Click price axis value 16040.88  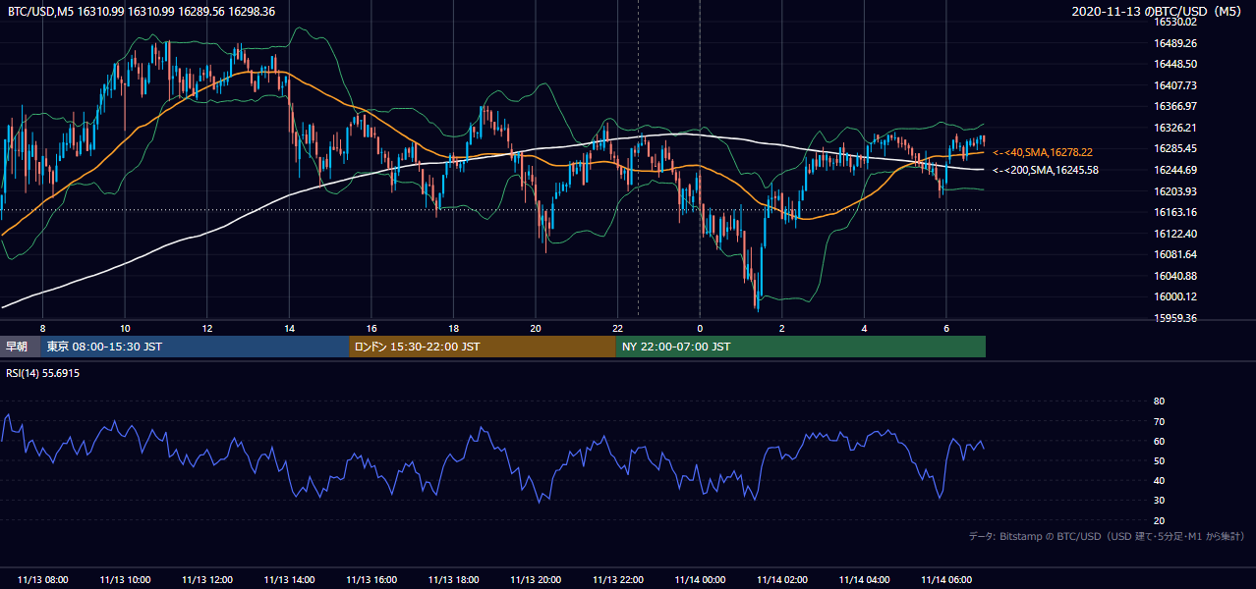click(x=1174, y=276)
